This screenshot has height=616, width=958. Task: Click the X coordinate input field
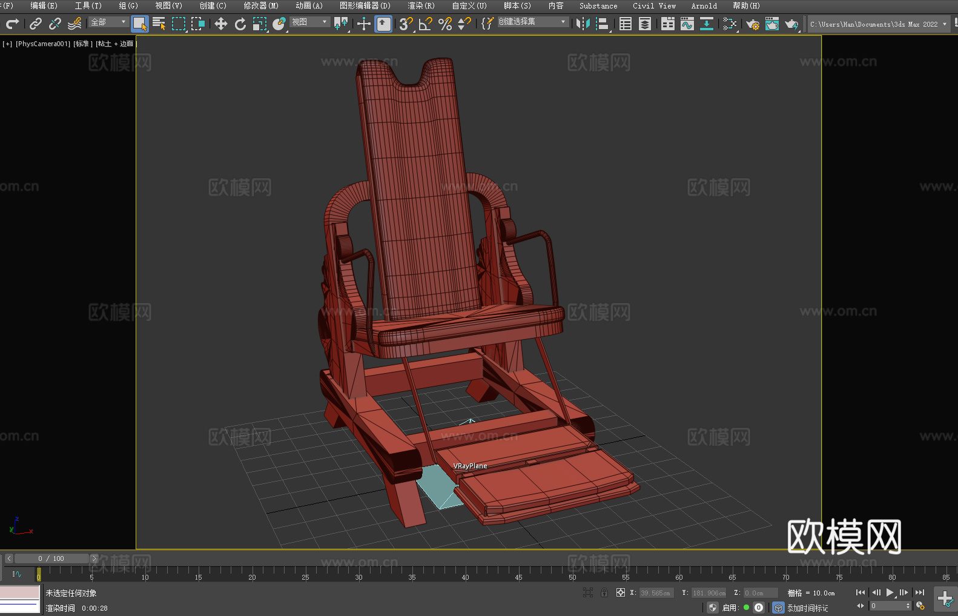656,593
